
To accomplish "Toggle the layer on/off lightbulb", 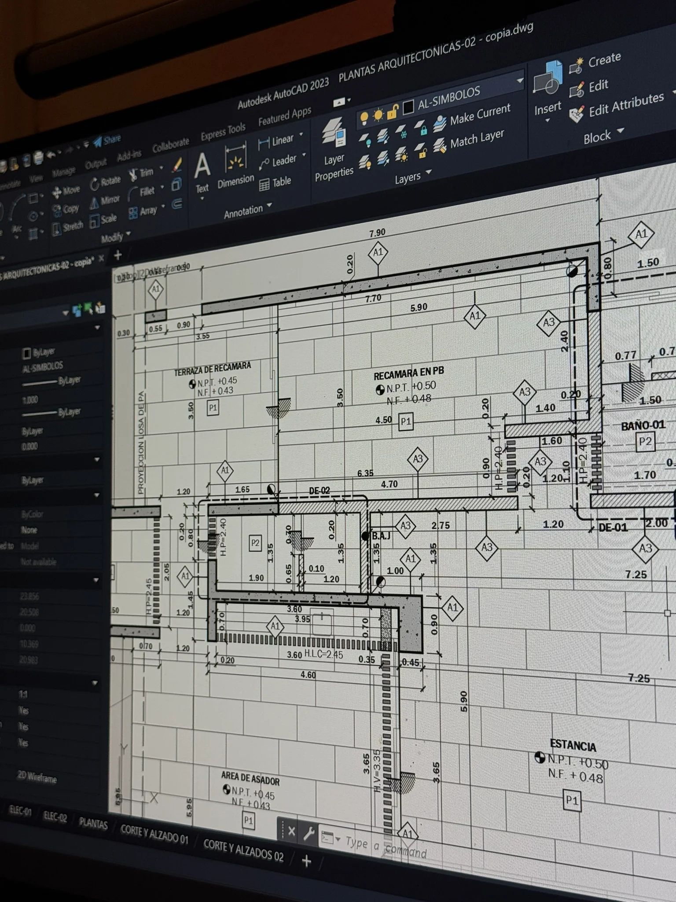I will (x=364, y=118).
